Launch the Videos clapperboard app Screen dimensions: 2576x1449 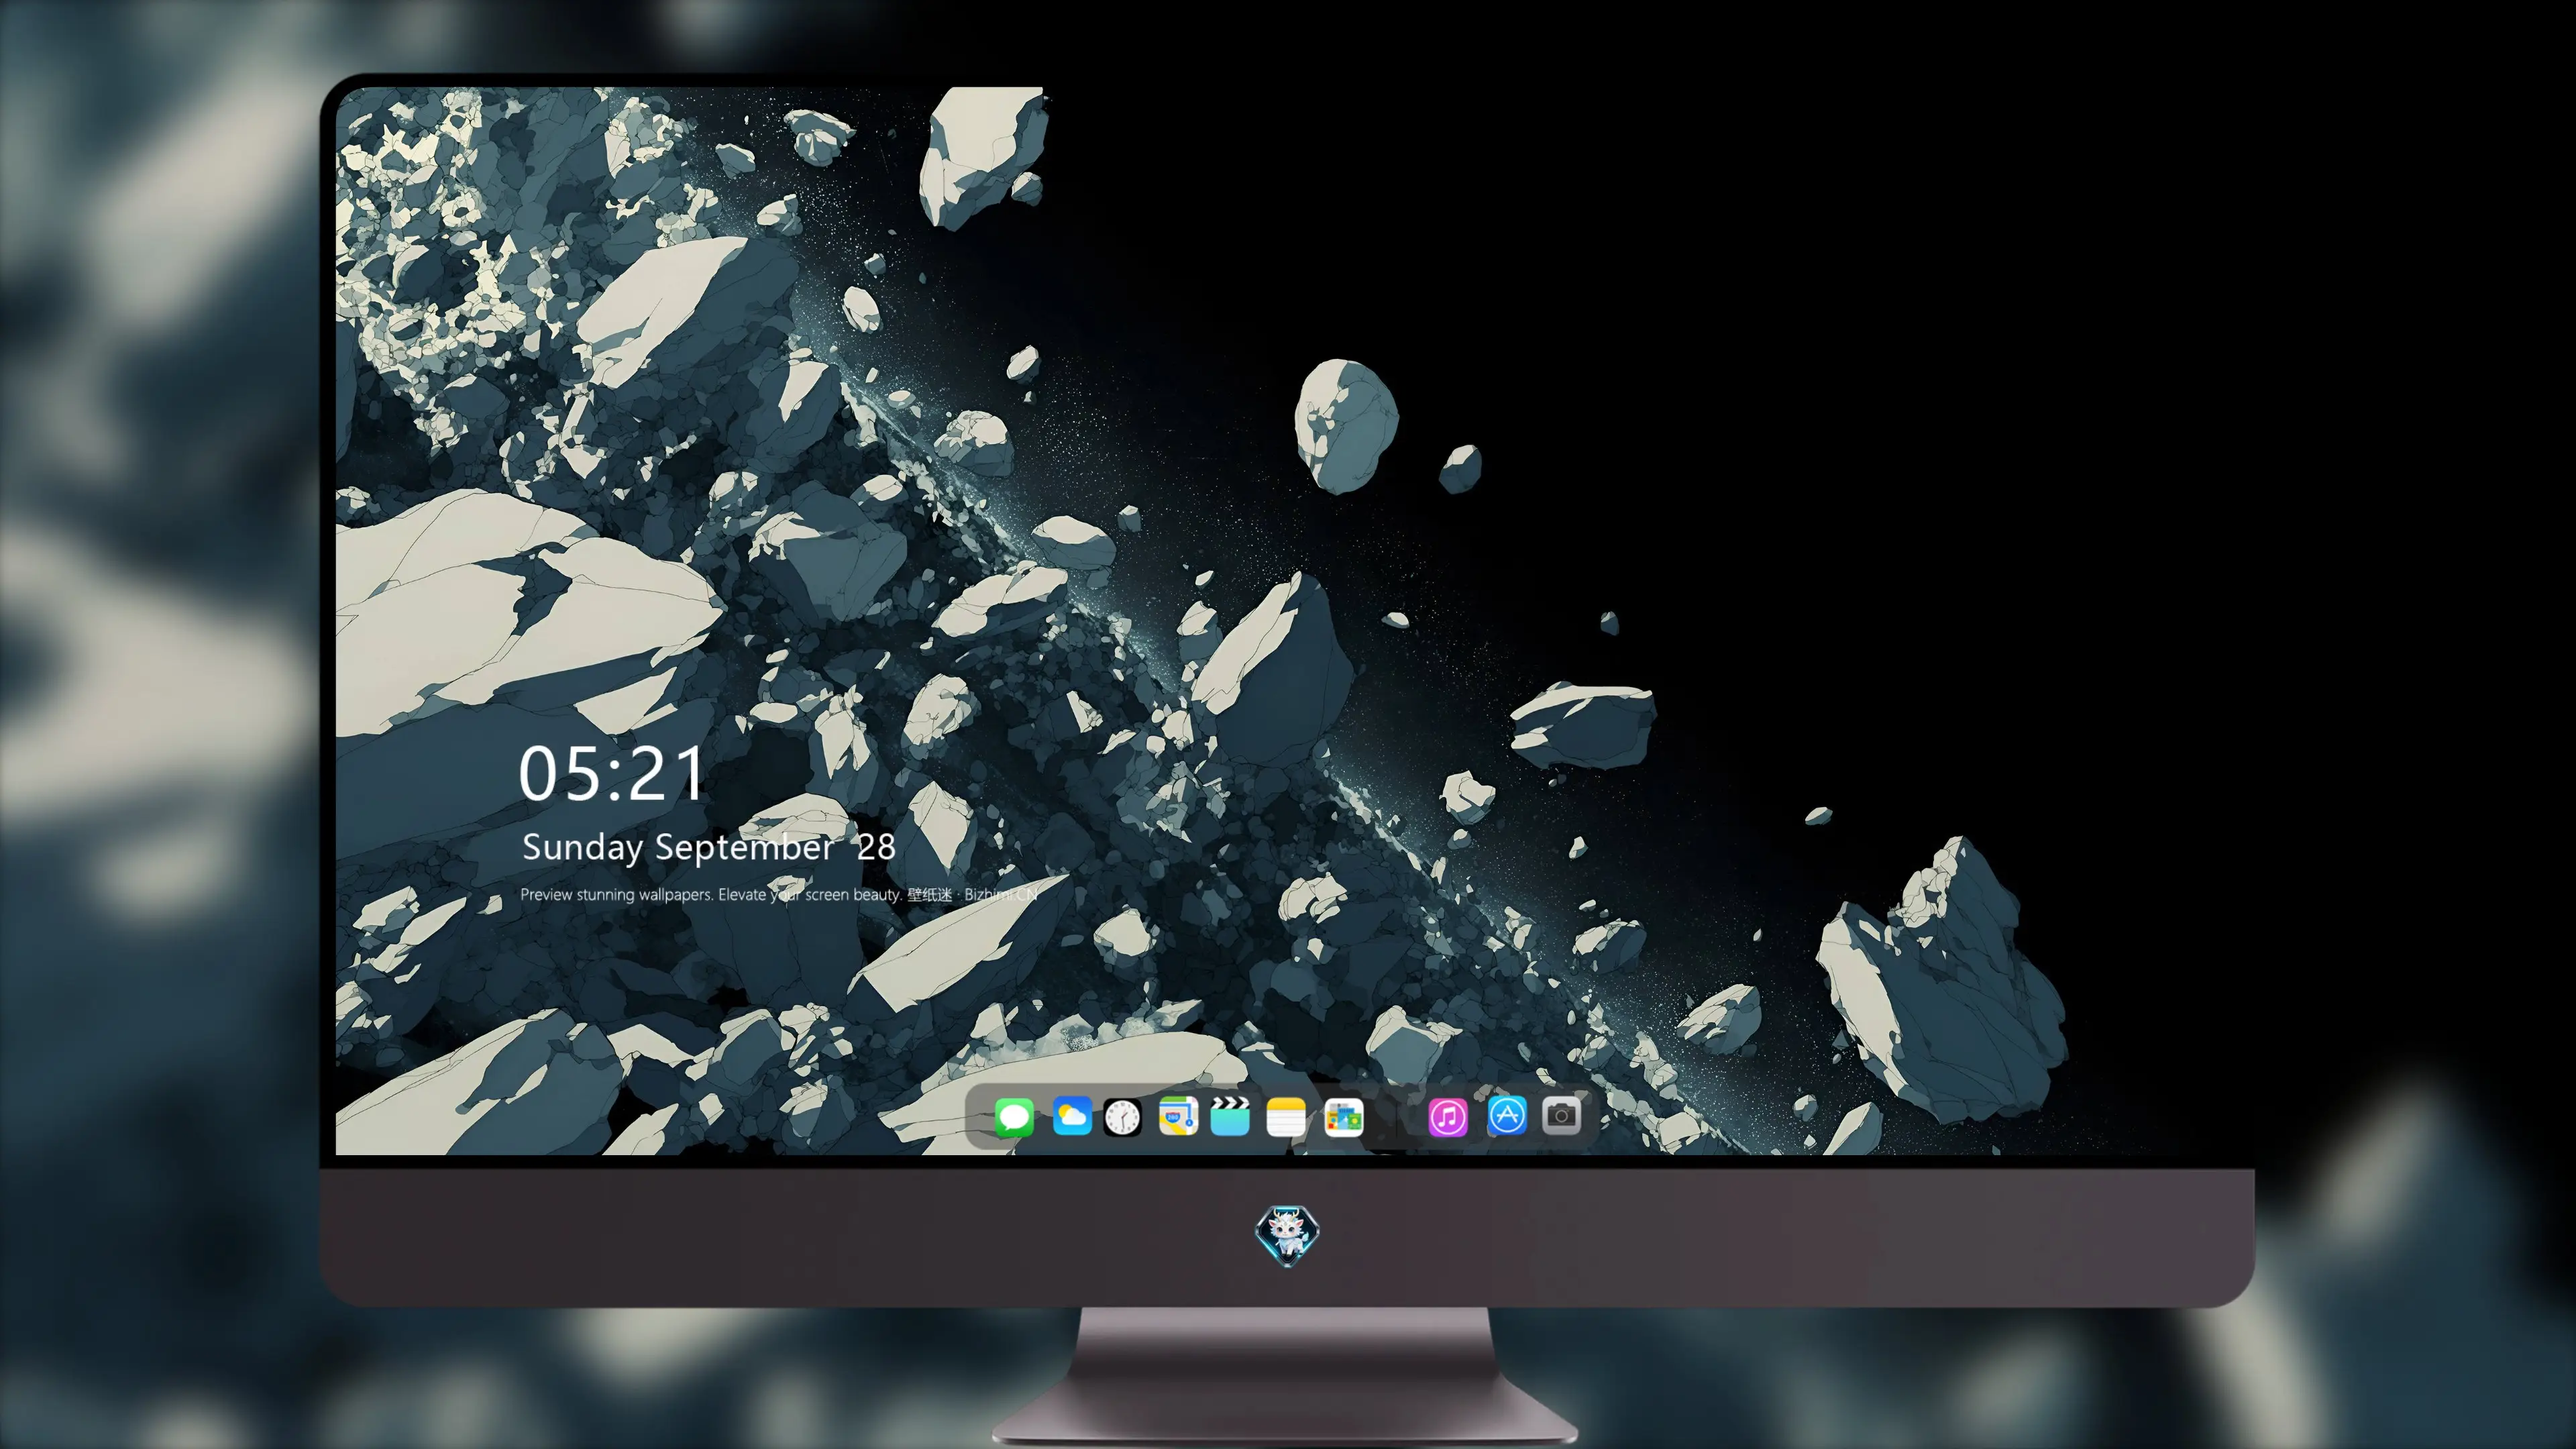tap(1230, 1116)
